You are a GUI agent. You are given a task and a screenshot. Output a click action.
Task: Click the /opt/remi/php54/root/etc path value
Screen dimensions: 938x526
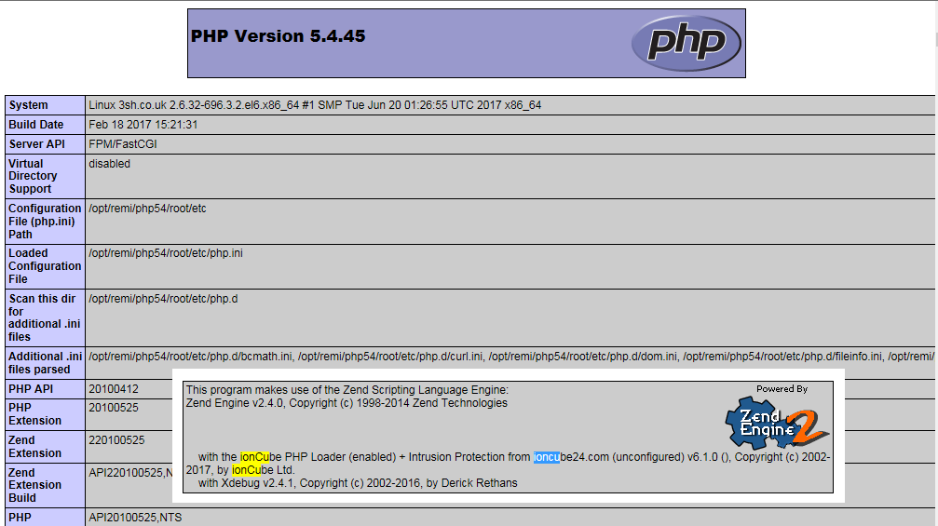(147, 208)
